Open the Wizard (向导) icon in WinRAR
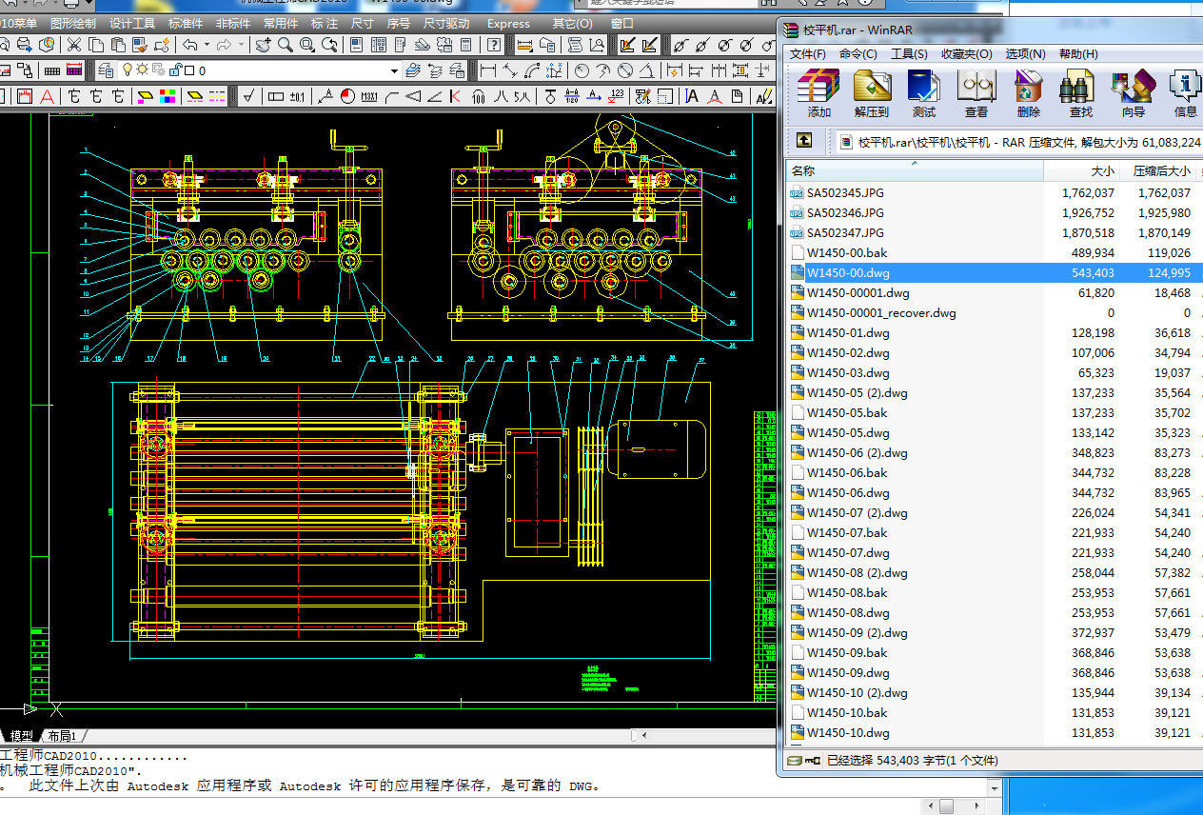This screenshot has height=815, width=1203. [x=1134, y=93]
